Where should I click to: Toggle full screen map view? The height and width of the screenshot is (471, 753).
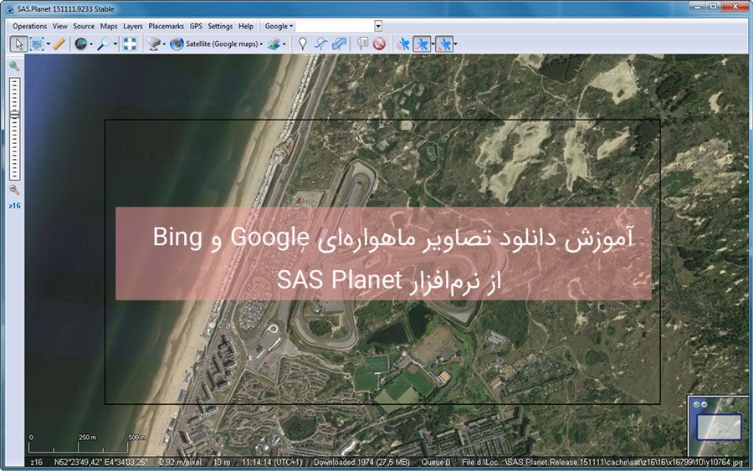pyautogui.click(x=129, y=44)
